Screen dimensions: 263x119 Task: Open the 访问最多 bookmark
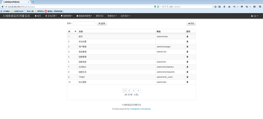coord(5,11)
